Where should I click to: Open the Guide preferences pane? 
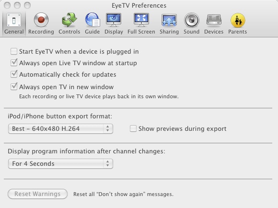93,24
